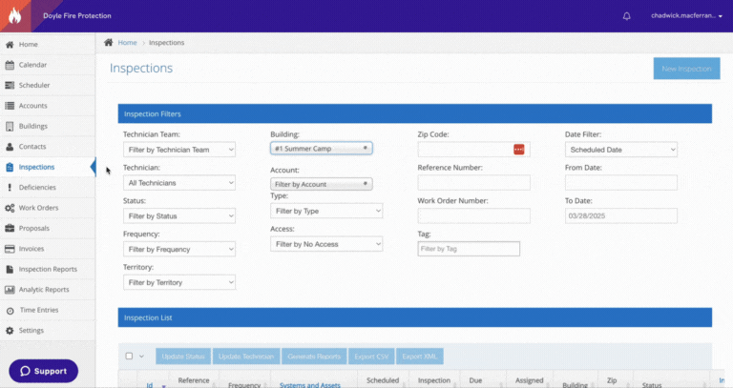Click the Reference Number input field
Screen dimensions: 733x388
(x=473, y=183)
